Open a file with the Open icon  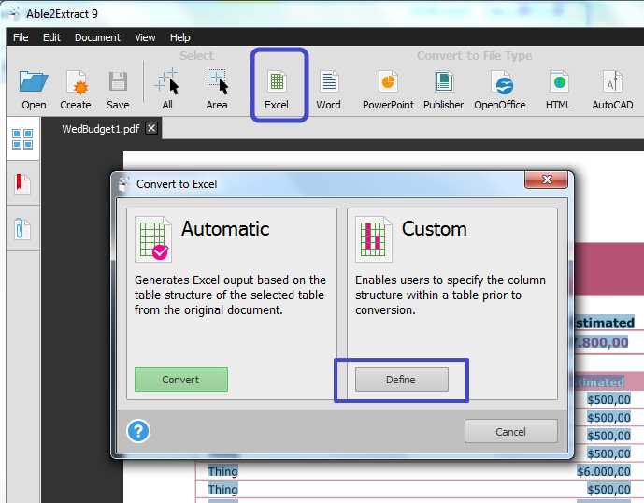tap(34, 90)
